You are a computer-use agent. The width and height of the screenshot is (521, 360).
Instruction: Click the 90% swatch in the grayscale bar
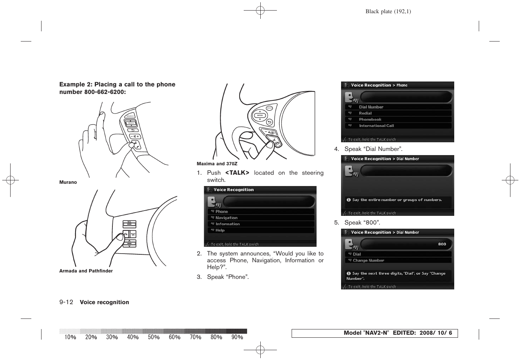[237, 331]
